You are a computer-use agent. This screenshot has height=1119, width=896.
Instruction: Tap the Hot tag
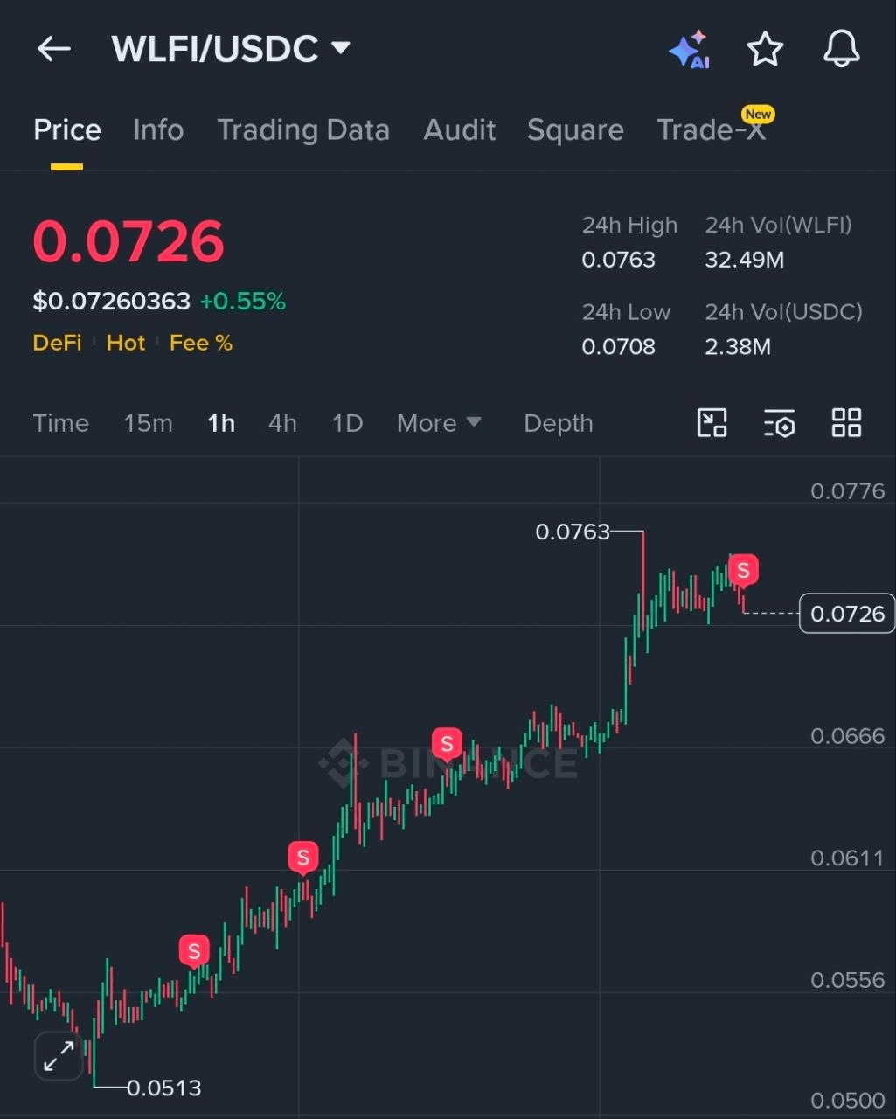[x=126, y=343]
